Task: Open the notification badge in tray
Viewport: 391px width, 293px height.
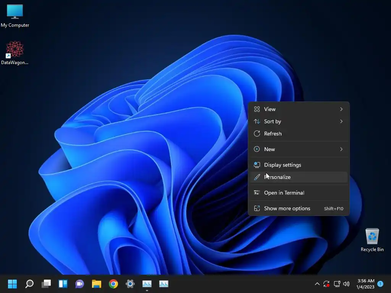Action: (380, 284)
